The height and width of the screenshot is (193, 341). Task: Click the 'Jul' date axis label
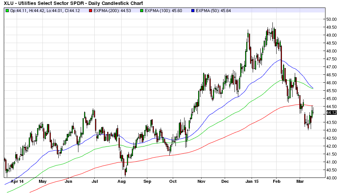click(95, 182)
